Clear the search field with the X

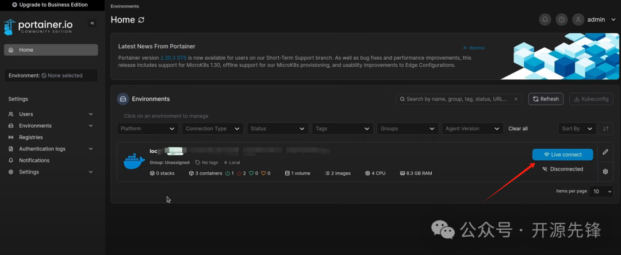click(516, 99)
